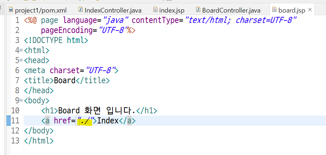326x155 pixels.
Task: Collapse the html element fold on line 4
Action: [x=21, y=51]
